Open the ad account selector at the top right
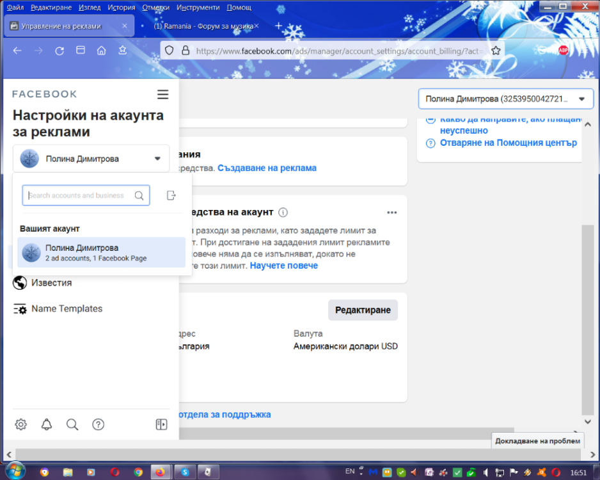The image size is (600, 480). pyautogui.click(x=505, y=99)
